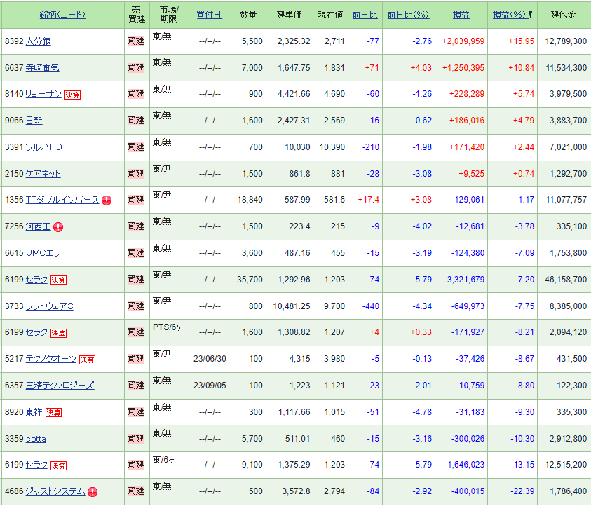The width and height of the screenshot is (591, 511).
Task: Open the テクノクオーツ stock link
Action: coord(51,359)
